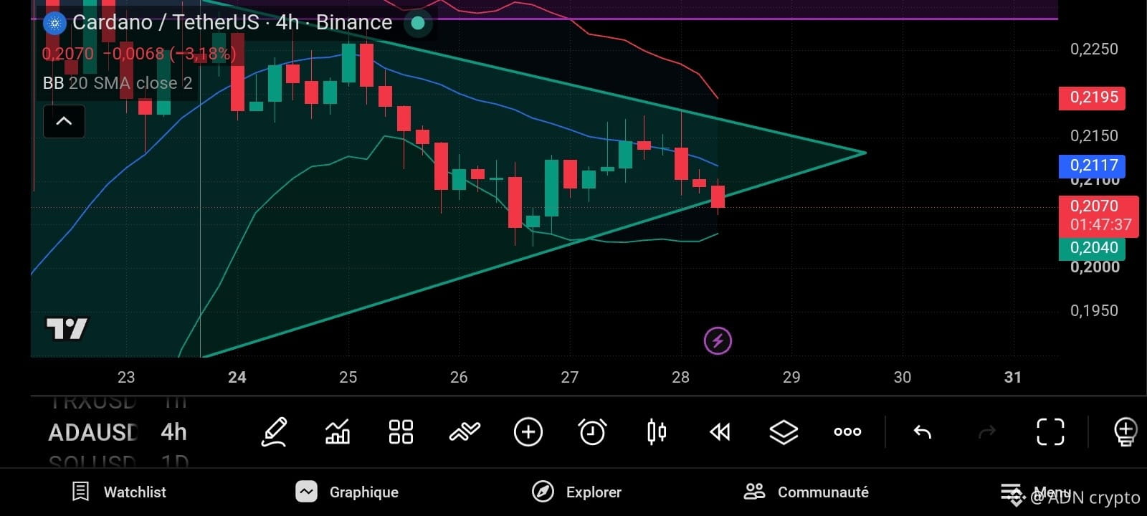Image resolution: width=1147 pixels, height=516 pixels.
Task: Select date 29 on the time axis
Action: (791, 377)
